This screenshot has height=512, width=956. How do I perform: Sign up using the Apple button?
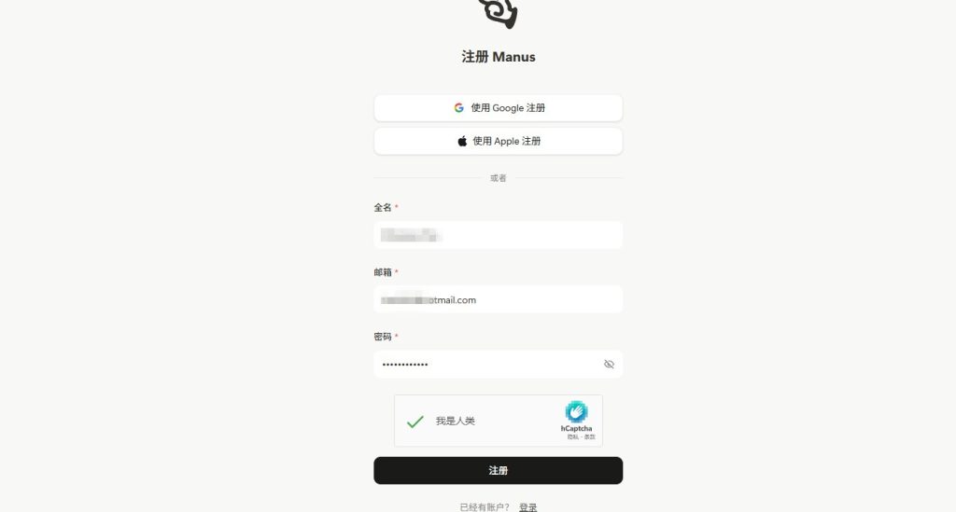click(499, 141)
